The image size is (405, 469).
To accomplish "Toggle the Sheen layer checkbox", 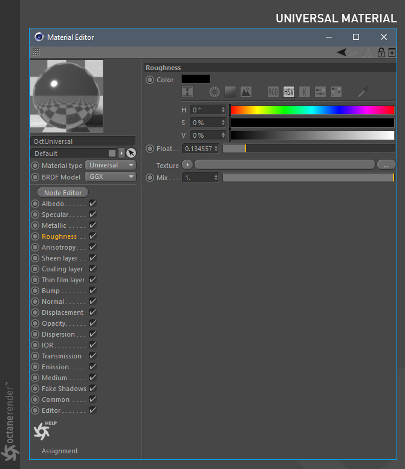I will [92, 258].
